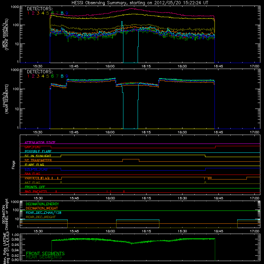Viewport: 264px width, 264px height.
Task: Click 15:45 time tick under rear segments plot
Action: (74, 132)
